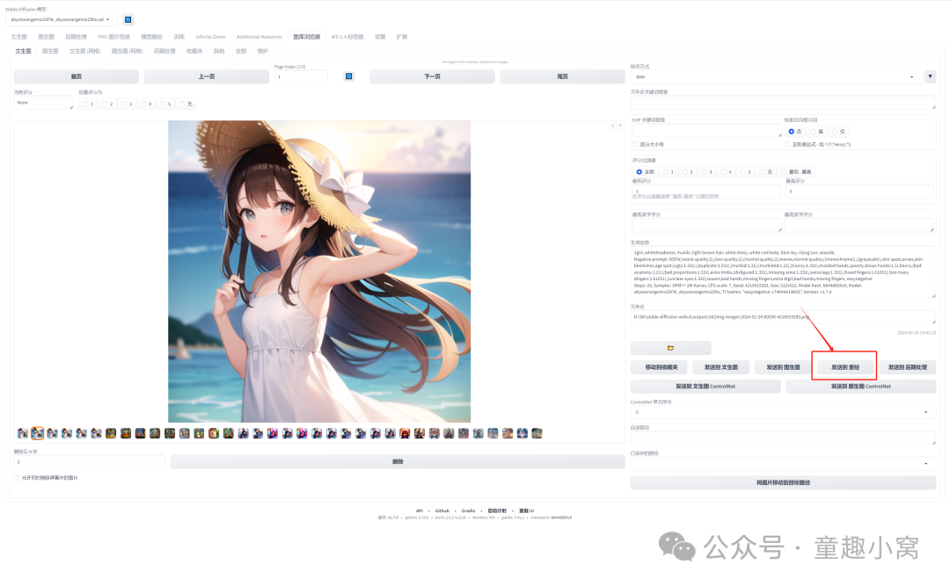Click 发送到 后期处理 button

click(x=908, y=367)
